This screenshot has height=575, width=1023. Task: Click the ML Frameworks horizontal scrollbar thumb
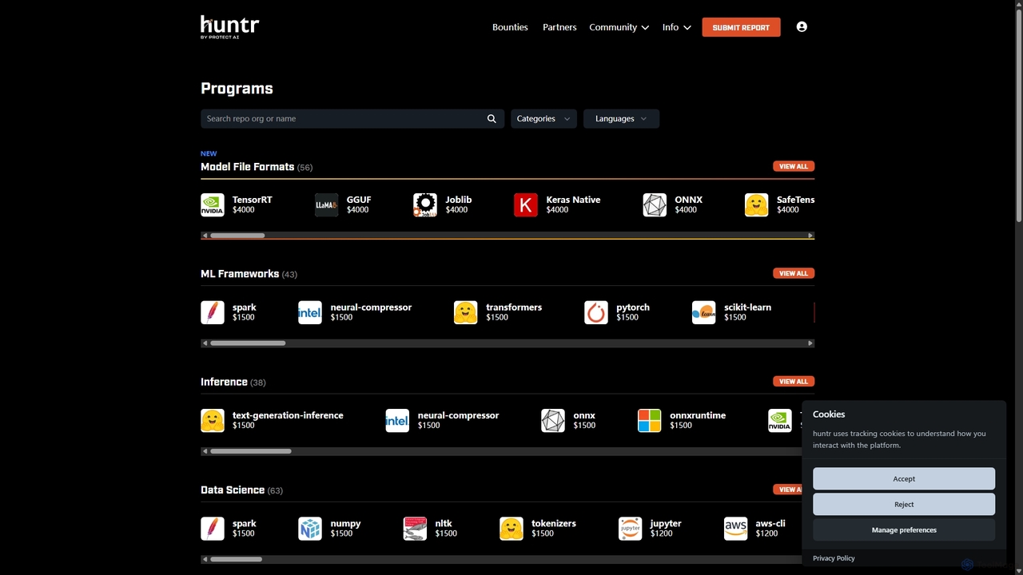248,343
